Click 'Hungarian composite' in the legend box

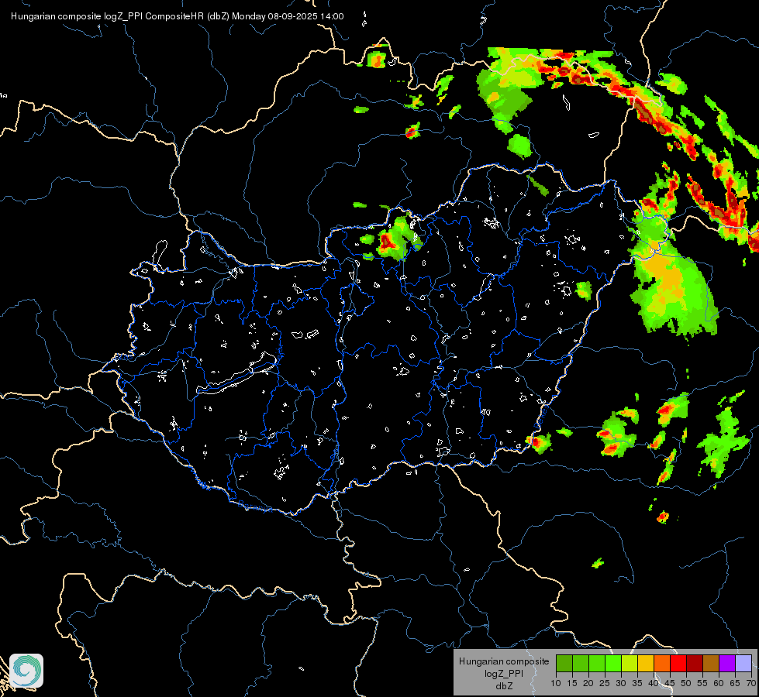(504, 661)
